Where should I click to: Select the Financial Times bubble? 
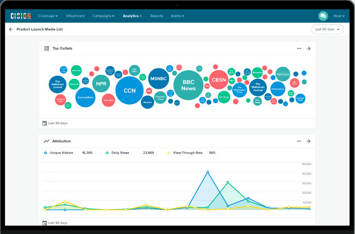click(x=160, y=97)
